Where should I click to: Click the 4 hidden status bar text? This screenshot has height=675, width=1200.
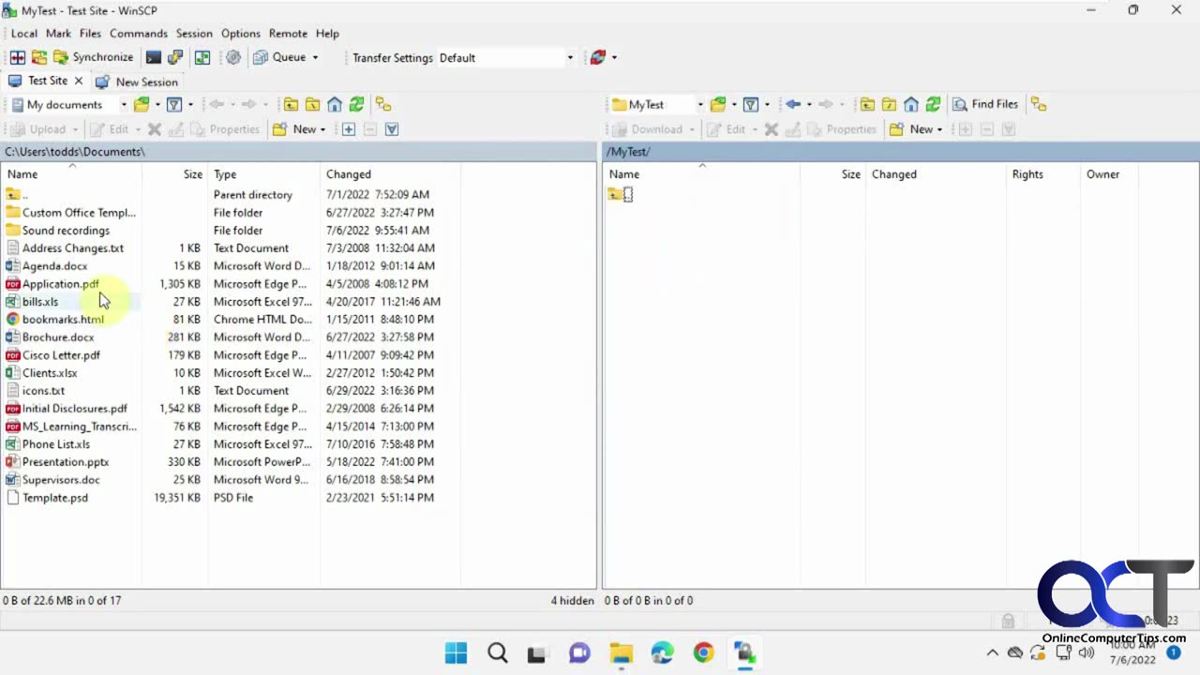coord(572,600)
